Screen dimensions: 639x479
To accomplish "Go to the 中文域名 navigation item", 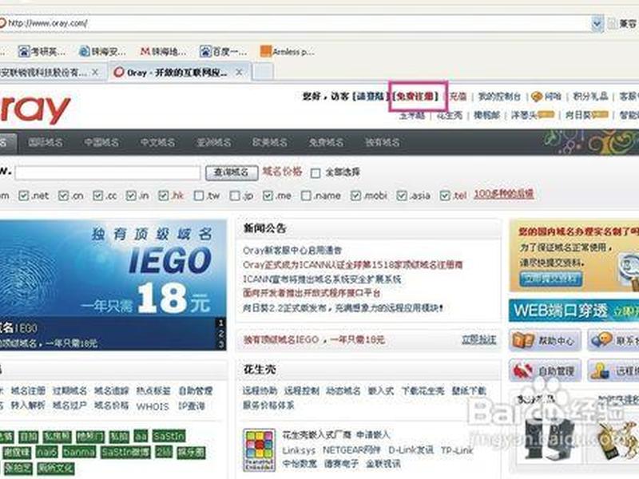I will pos(157,142).
